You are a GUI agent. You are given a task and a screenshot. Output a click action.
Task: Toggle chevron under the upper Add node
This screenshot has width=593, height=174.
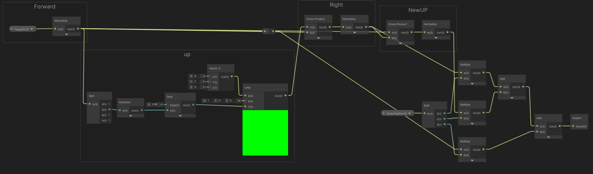pos(512,98)
